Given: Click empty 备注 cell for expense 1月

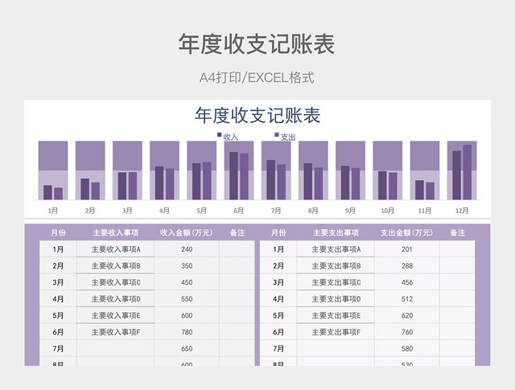Looking at the screenshot, I should (457, 249).
